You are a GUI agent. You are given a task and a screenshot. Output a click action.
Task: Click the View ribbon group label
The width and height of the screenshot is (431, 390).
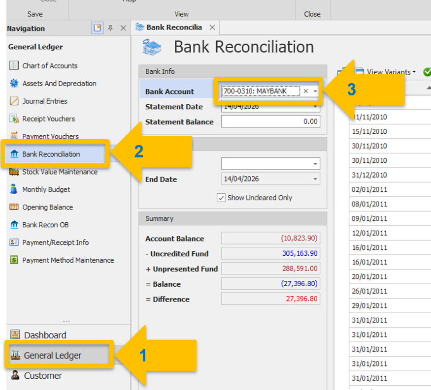pos(181,14)
